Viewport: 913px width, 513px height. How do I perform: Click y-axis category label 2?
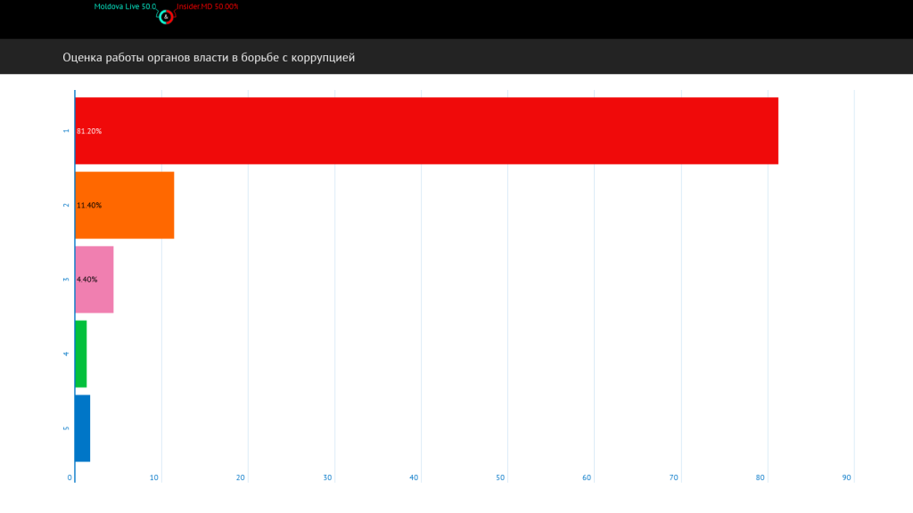click(x=66, y=206)
